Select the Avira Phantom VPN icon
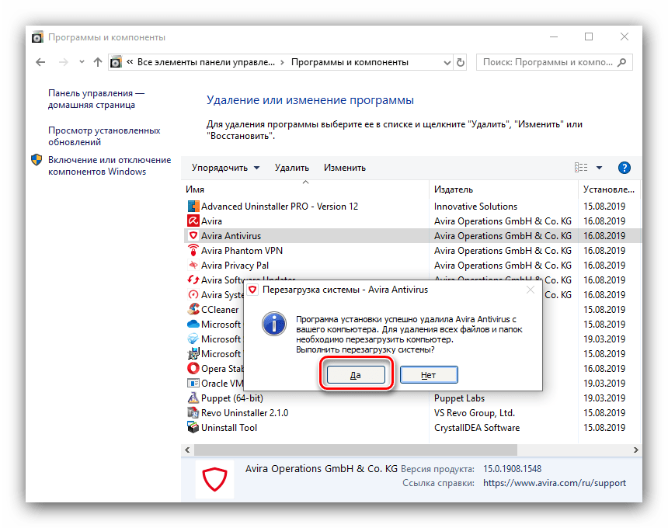Screen dimensions: 668x528 [193, 251]
